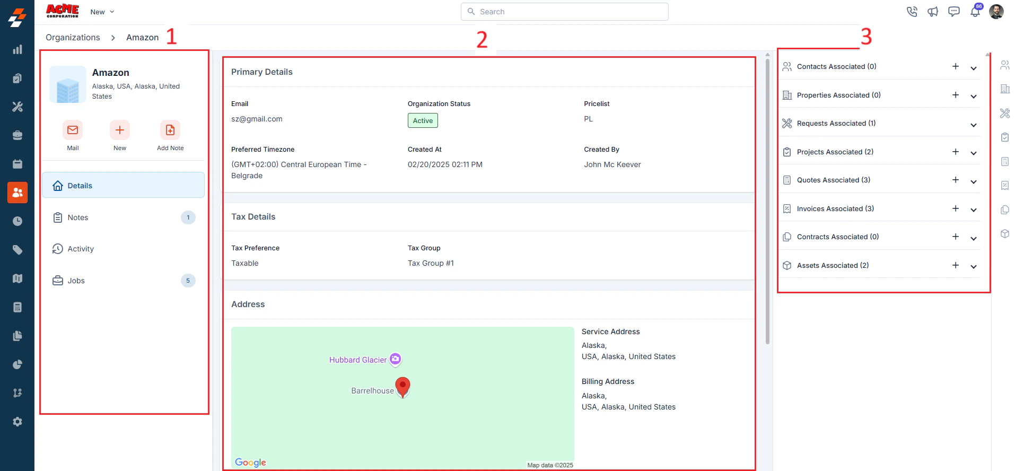Click the ACME Corporation logo
The width and height of the screenshot is (1015, 471).
click(63, 11)
